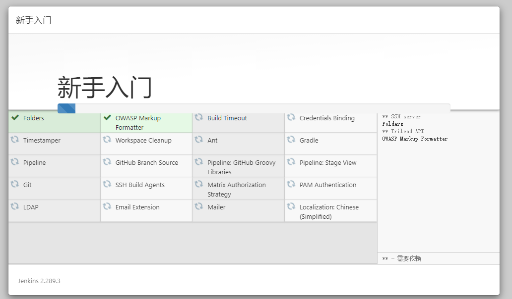Select the Matrix Authorization Strategy label

click(x=237, y=190)
